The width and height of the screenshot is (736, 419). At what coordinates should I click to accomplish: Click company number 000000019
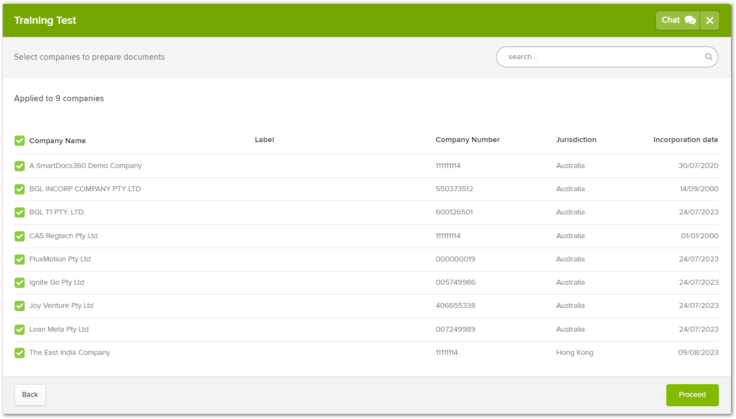point(456,259)
